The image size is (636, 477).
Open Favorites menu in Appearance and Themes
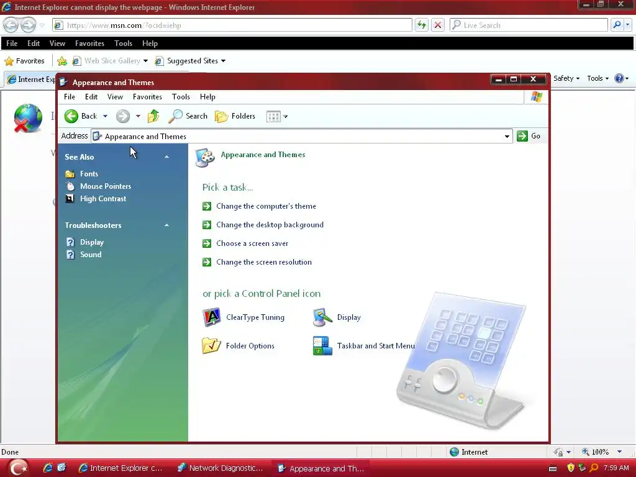147,97
